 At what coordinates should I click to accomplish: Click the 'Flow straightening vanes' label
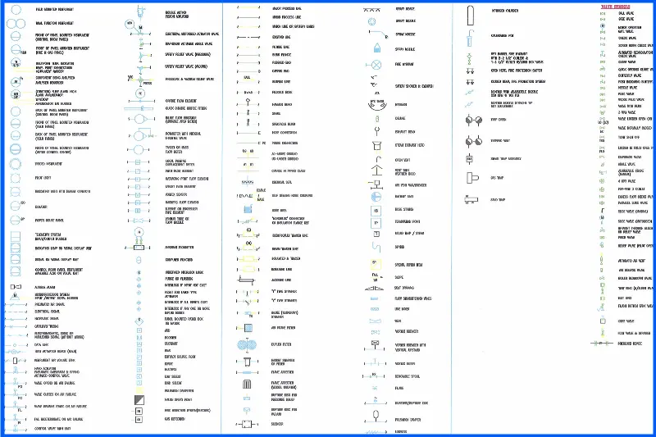(413, 298)
